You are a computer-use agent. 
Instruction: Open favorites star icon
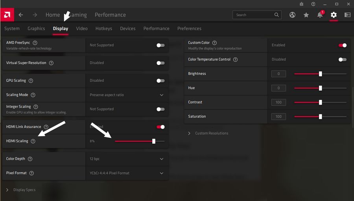(x=306, y=15)
